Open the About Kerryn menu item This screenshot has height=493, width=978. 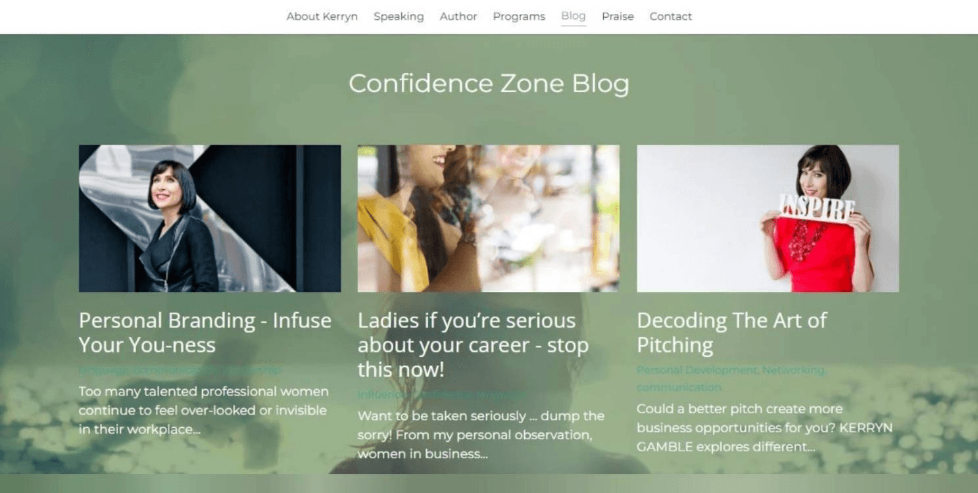pos(322,16)
